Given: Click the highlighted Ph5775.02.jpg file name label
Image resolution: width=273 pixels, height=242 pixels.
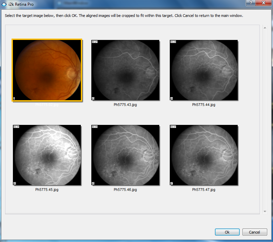Looking at the screenshot, I should [x=47, y=105].
